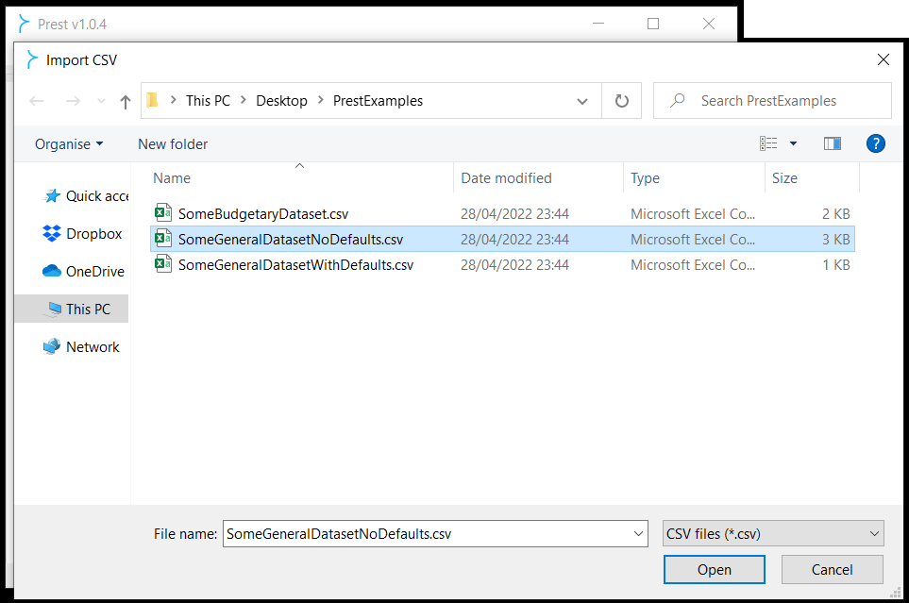
Task: Open Quick access in navigation pane
Action: pos(86,196)
